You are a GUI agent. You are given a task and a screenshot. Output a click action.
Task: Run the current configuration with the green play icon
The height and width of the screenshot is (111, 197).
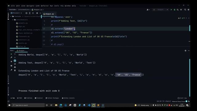click(x=171, y=10)
